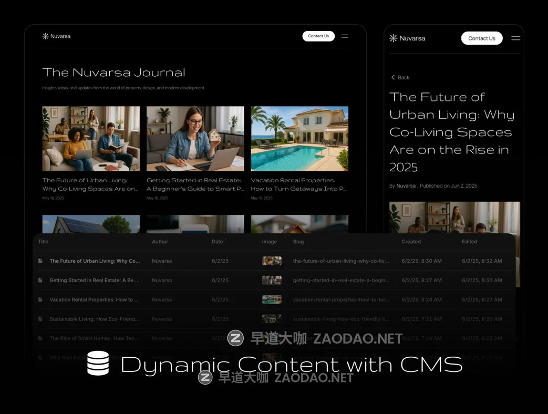Click Contact Us on the article page

(482, 38)
